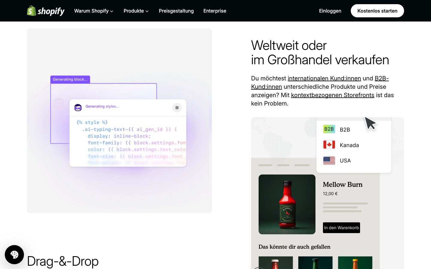Click the stop button in Generating styles panel
Viewport: 431px width, 269px height.
point(177,108)
